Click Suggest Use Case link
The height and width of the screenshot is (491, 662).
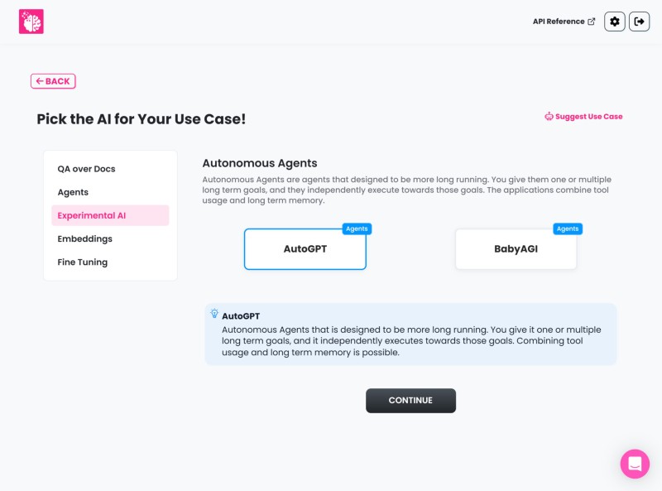[x=583, y=116]
